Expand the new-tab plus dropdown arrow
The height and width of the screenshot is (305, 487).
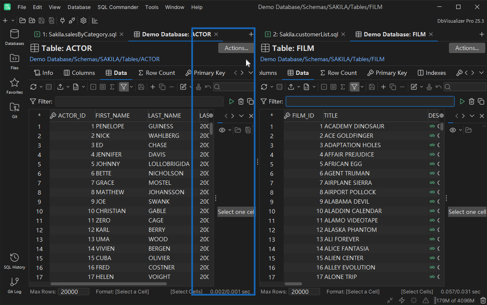[x=13, y=21]
